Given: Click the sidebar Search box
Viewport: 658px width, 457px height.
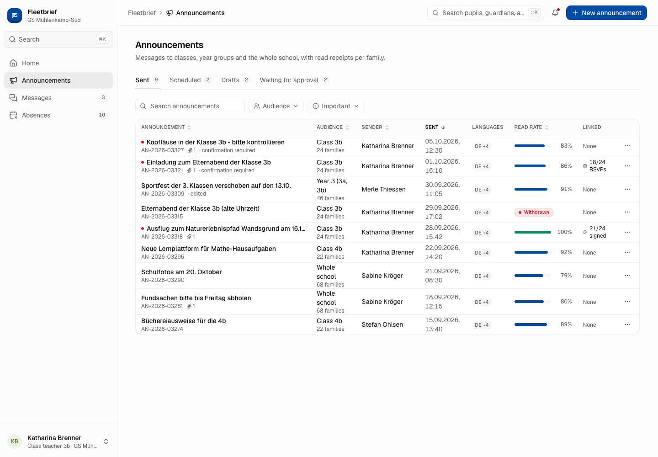Looking at the screenshot, I should tap(58, 39).
